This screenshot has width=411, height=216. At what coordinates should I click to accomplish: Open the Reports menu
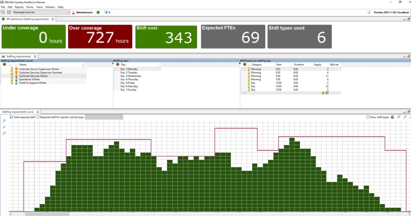pyautogui.click(x=19, y=7)
